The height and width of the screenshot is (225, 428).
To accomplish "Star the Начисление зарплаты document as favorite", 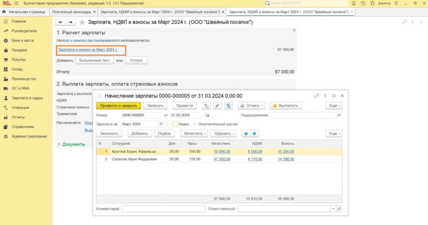I will tap(99, 96).
